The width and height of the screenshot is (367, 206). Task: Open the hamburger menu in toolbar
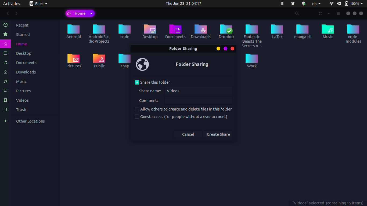338,13
